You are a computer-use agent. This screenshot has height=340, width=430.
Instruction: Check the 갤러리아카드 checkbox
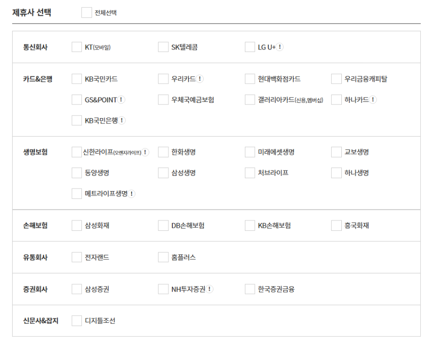pyautogui.click(x=250, y=99)
